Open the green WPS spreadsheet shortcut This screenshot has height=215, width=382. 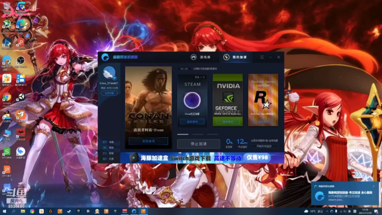7,153
